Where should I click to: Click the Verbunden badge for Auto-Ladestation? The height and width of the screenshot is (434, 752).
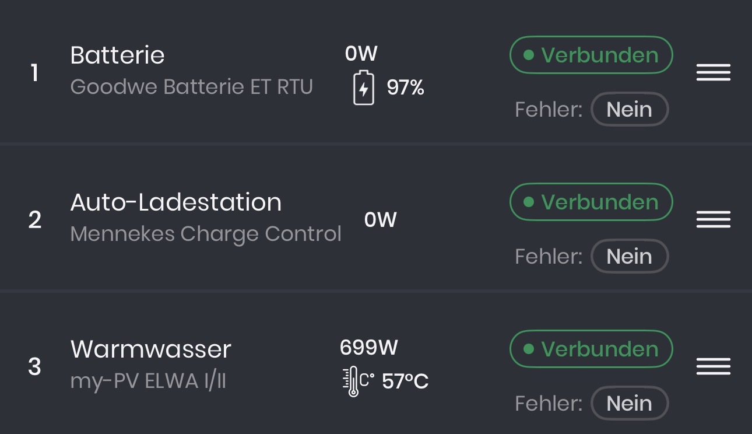click(591, 202)
